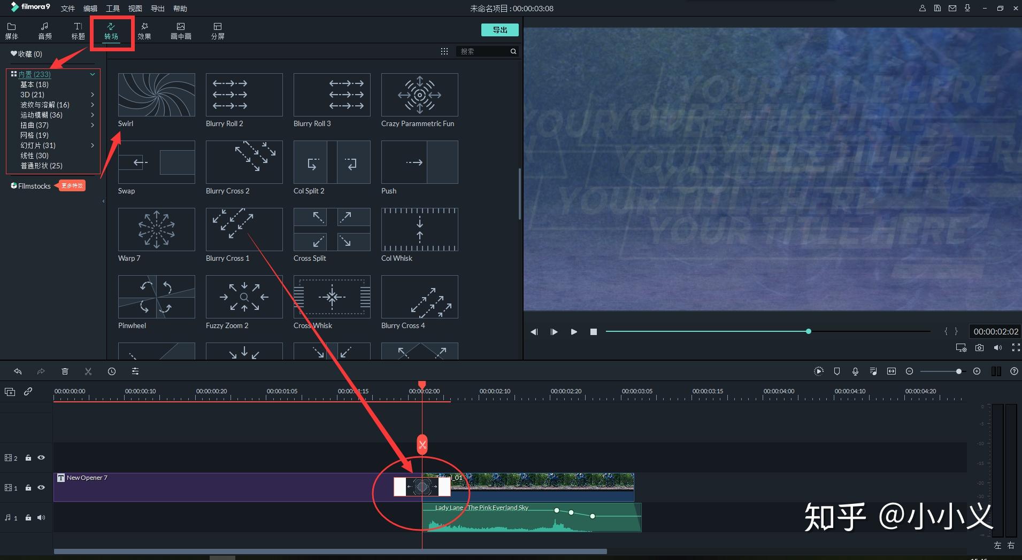Expand the 运动模糊 (36) arrow
The height and width of the screenshot is (560, 1022).
click(x=93, y=115)
